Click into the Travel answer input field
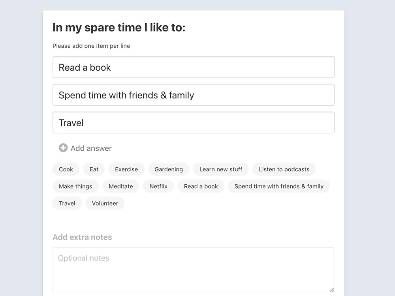Screen dimensions: 395x296 [194, 123]
